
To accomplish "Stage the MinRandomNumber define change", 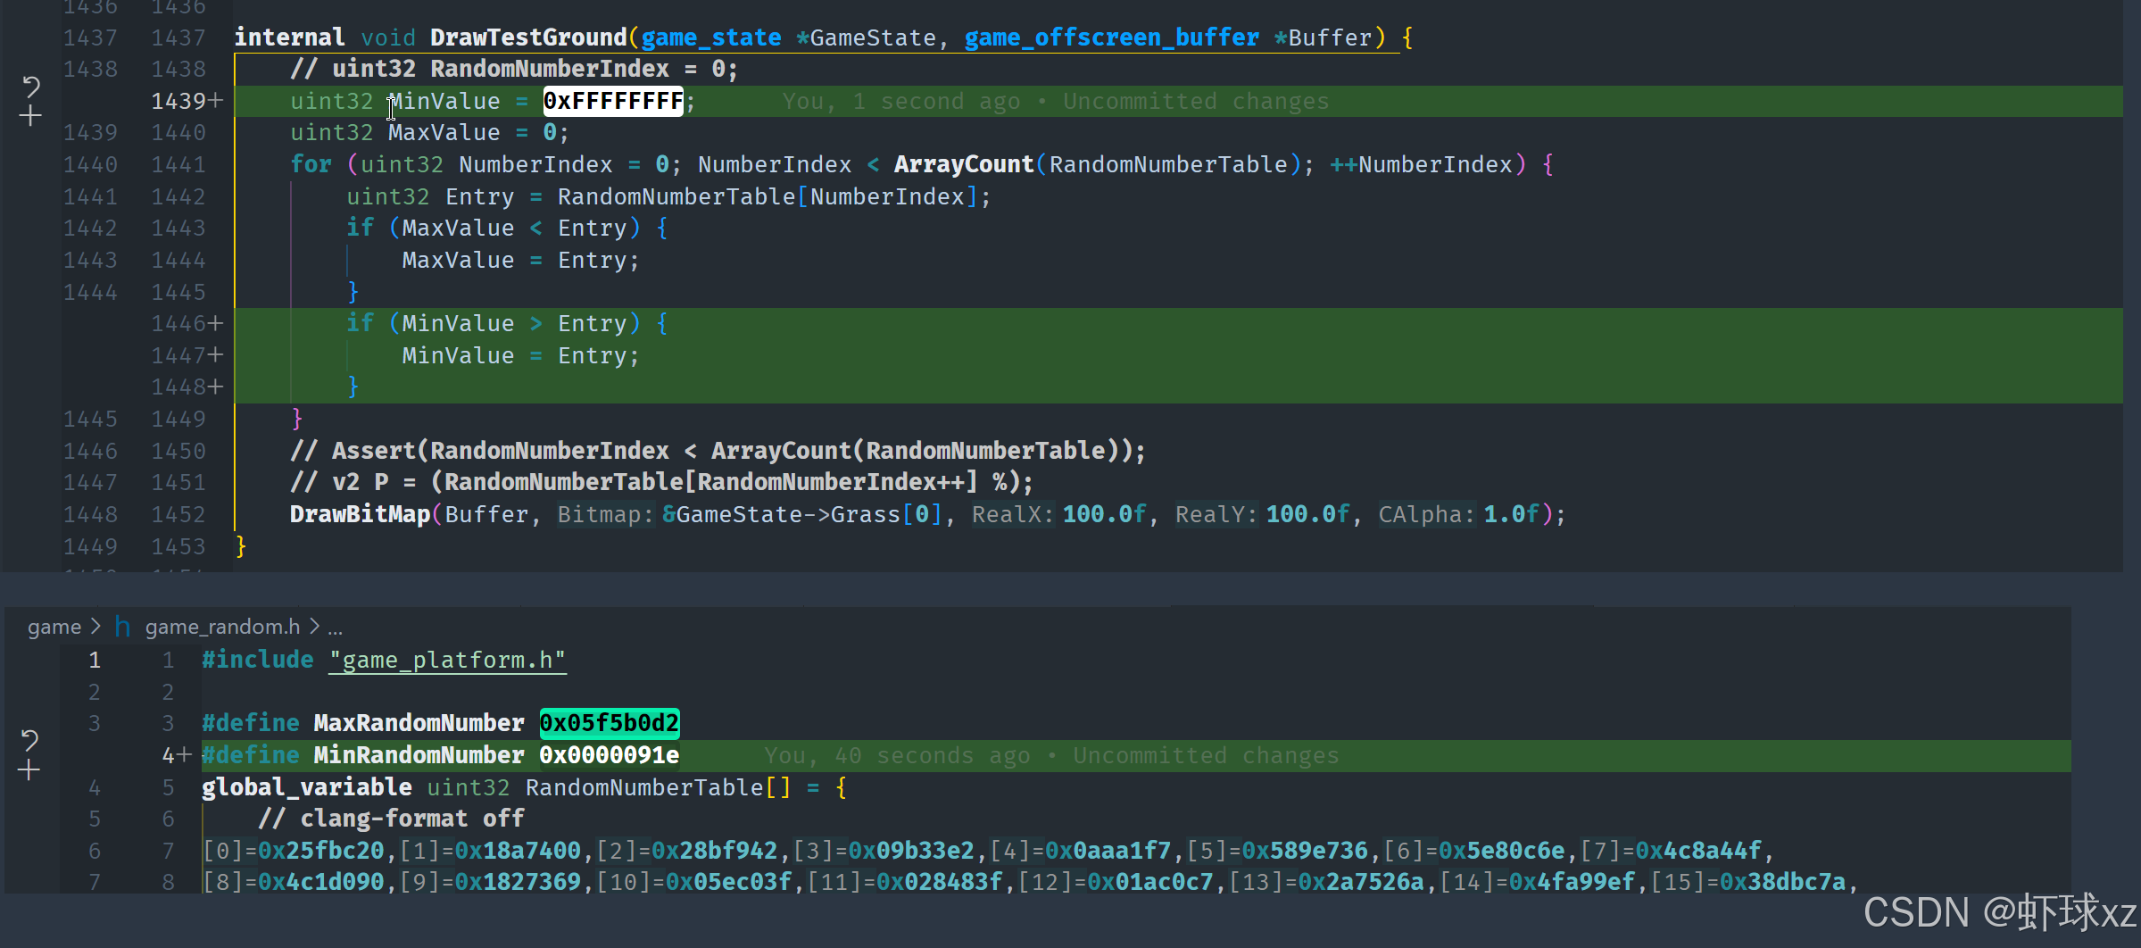I will pos(29,770).
